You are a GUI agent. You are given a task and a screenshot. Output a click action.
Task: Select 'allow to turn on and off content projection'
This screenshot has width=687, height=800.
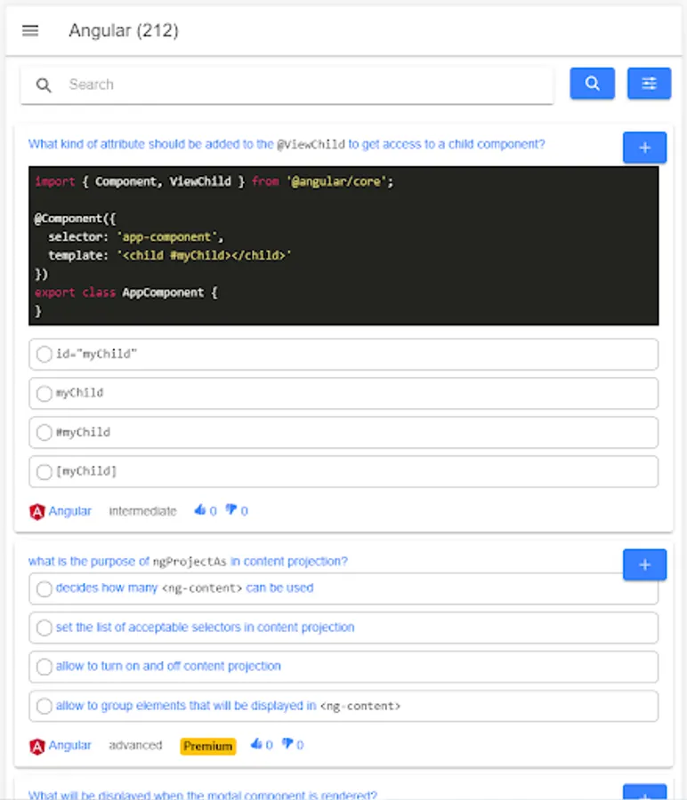coord(44,667)
